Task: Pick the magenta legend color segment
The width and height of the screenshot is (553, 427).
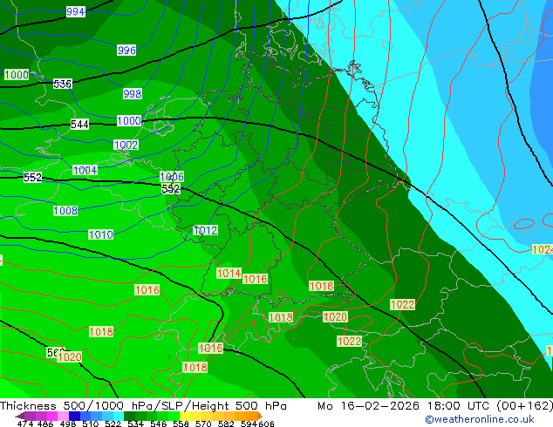Action: (52, 416)
